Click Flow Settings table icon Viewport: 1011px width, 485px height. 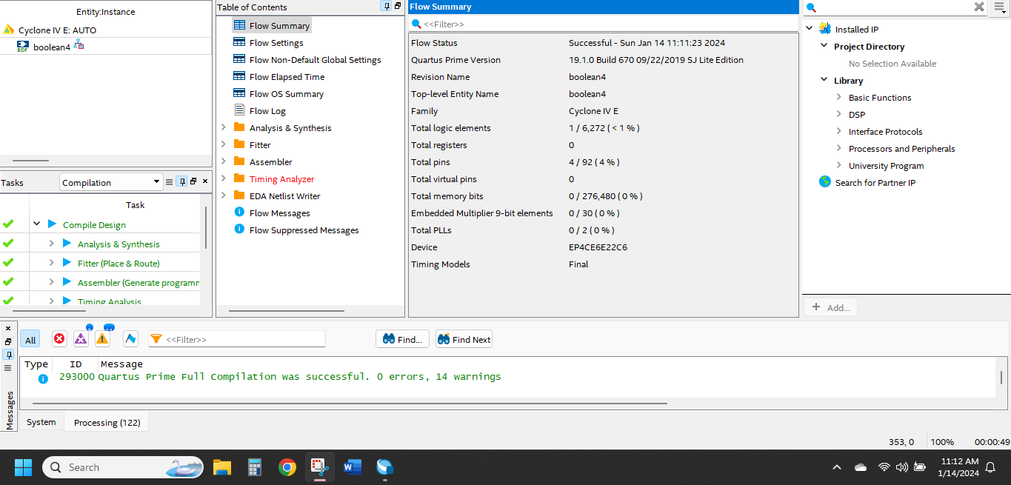click(x=239, y=42)
